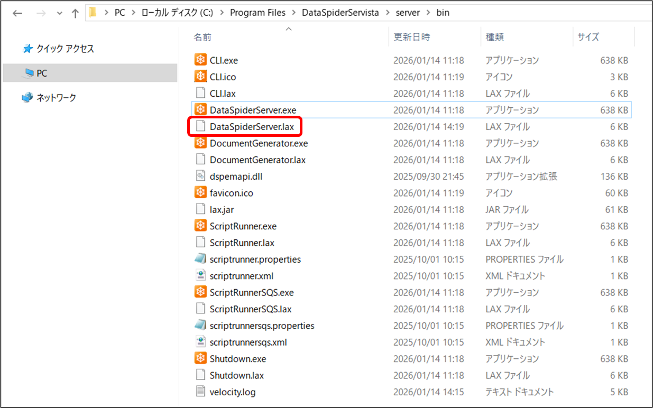Click the Shutdown.exe application icon
This screenshot has height=408, width=653.
(200, 358)
